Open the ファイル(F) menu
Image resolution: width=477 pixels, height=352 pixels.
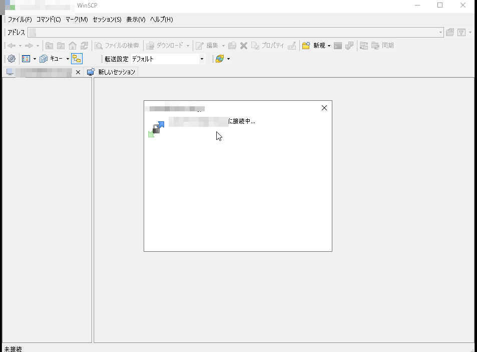point(20,20)
